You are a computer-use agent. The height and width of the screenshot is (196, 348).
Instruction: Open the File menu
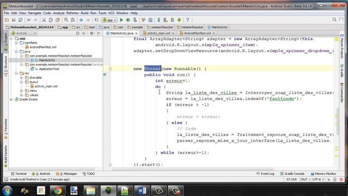[x=7, y=13]
